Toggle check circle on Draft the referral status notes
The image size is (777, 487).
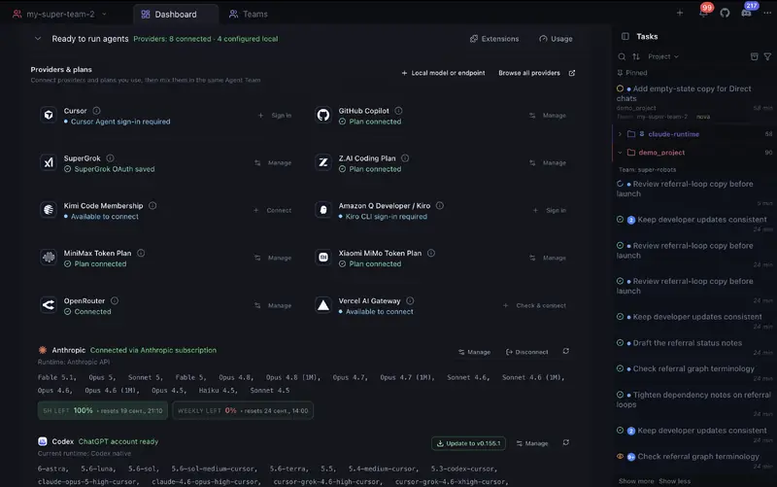click(x=620, y=343)
